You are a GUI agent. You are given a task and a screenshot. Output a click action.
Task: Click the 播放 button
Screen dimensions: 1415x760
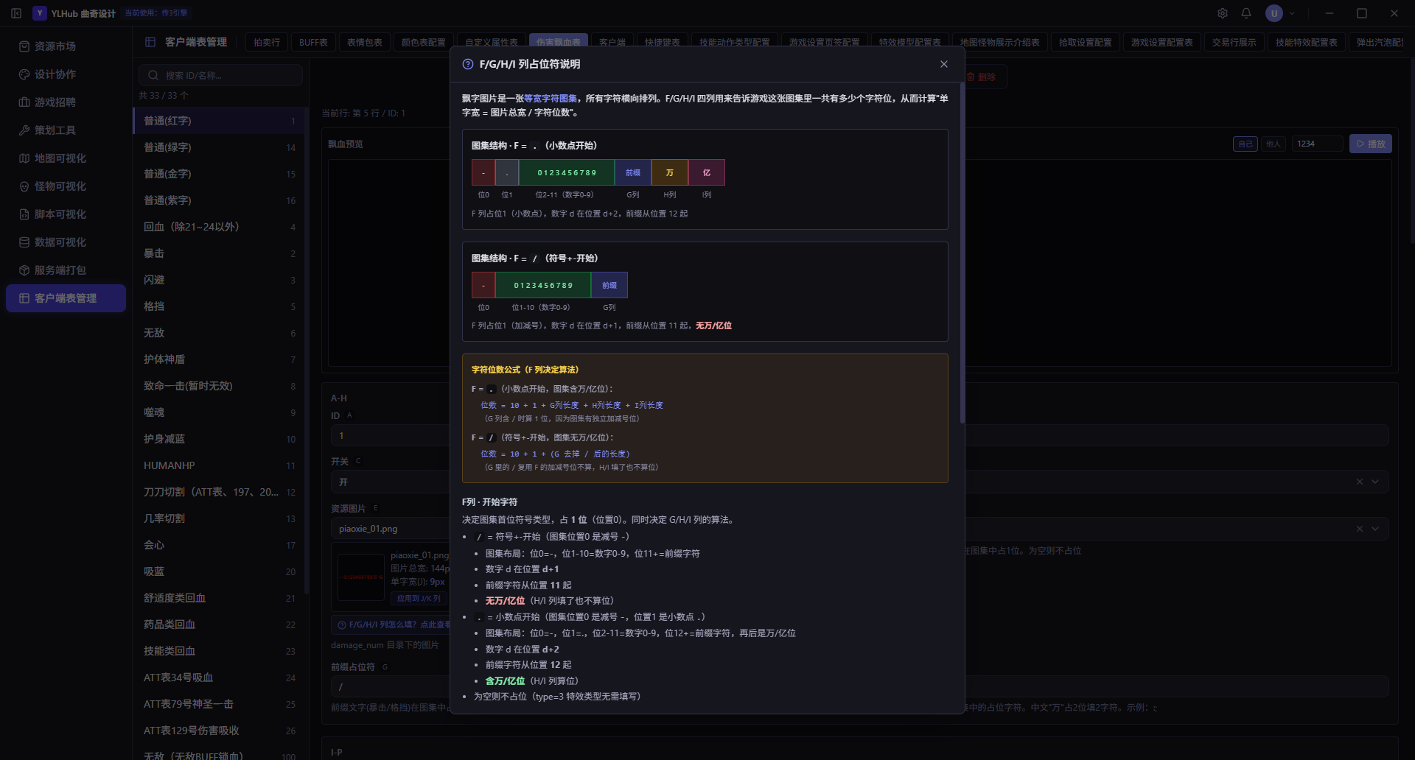click(1371, 144)
